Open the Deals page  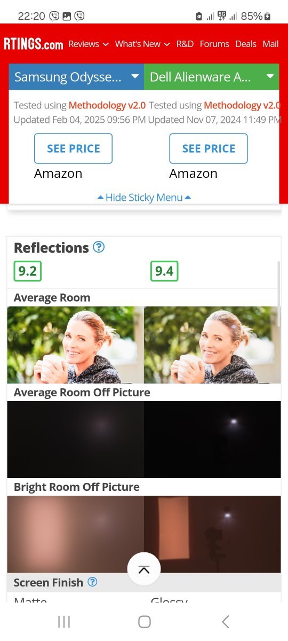pos(246,44)
